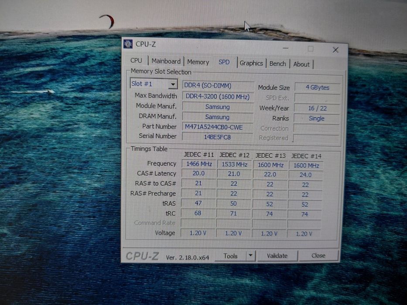Click the Week/Year 16 / 22 value
The image size is (407, 305).
(317, 108)
